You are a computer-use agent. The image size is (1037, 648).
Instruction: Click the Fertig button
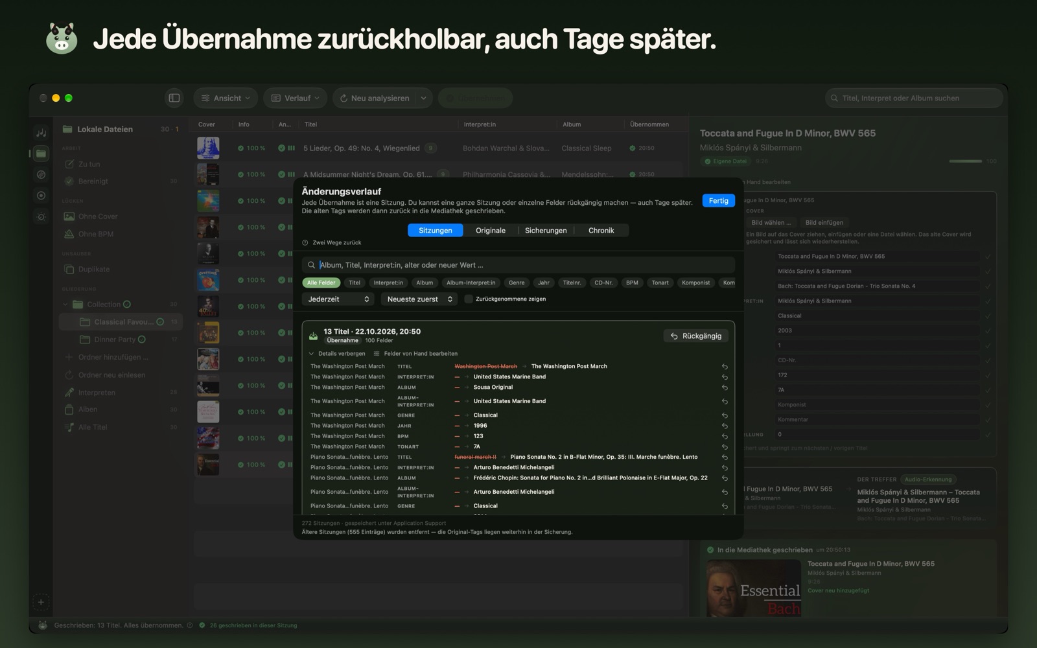point(718,201)
